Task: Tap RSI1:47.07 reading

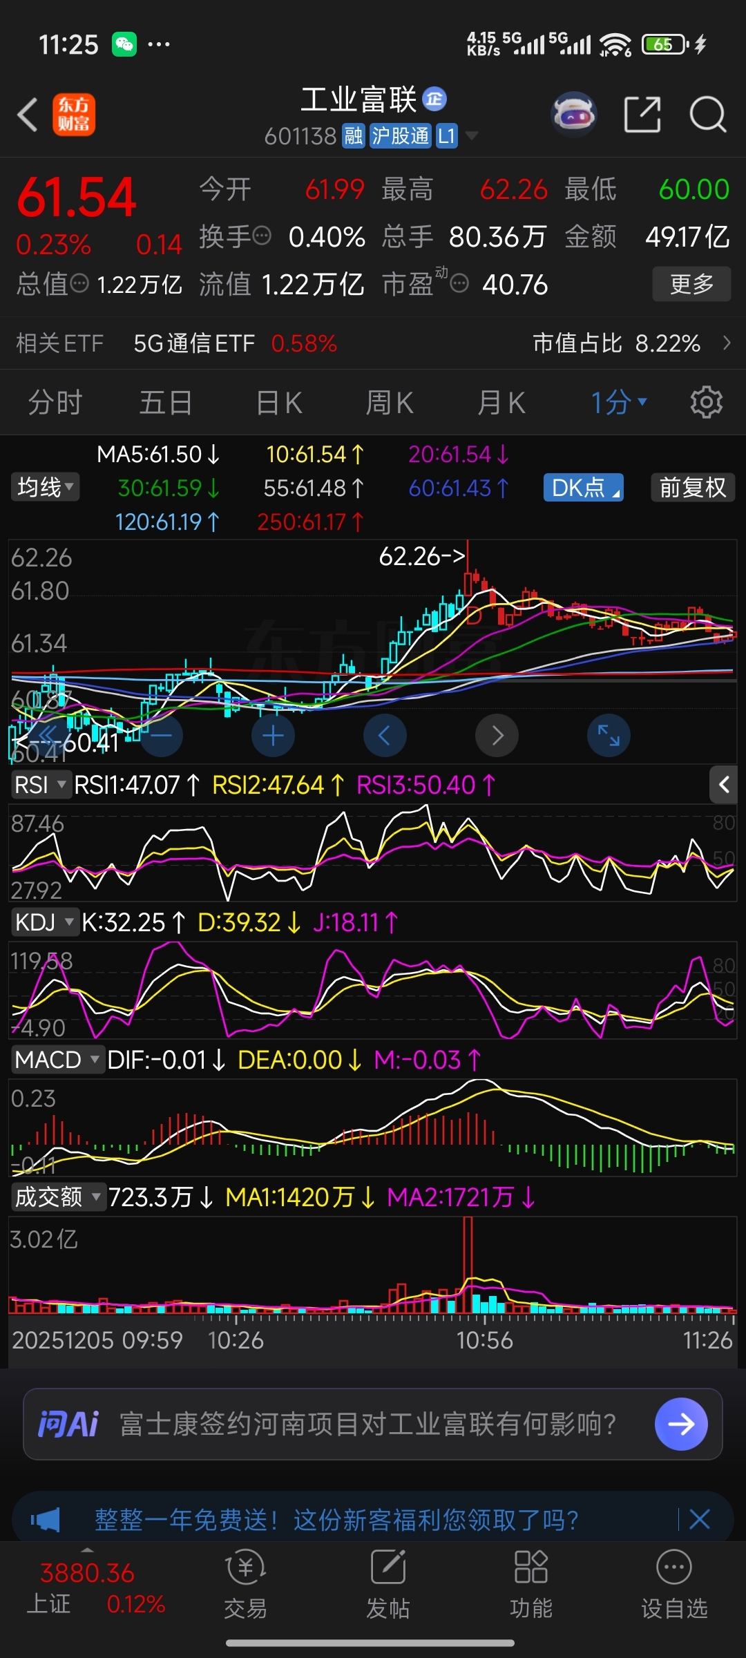Action: [137, 785]
